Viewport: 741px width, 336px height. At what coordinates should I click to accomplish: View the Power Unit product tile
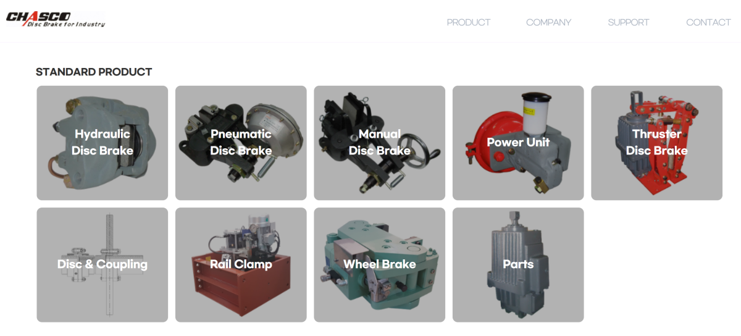click(x=518, y=143)
